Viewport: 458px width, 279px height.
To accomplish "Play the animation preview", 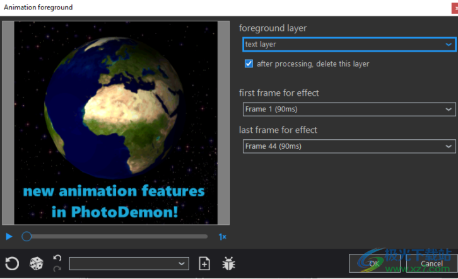I will pyautogui.click(x=9, y=236).
